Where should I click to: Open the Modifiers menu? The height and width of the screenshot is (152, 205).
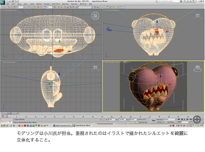click(x=39, y=4)
